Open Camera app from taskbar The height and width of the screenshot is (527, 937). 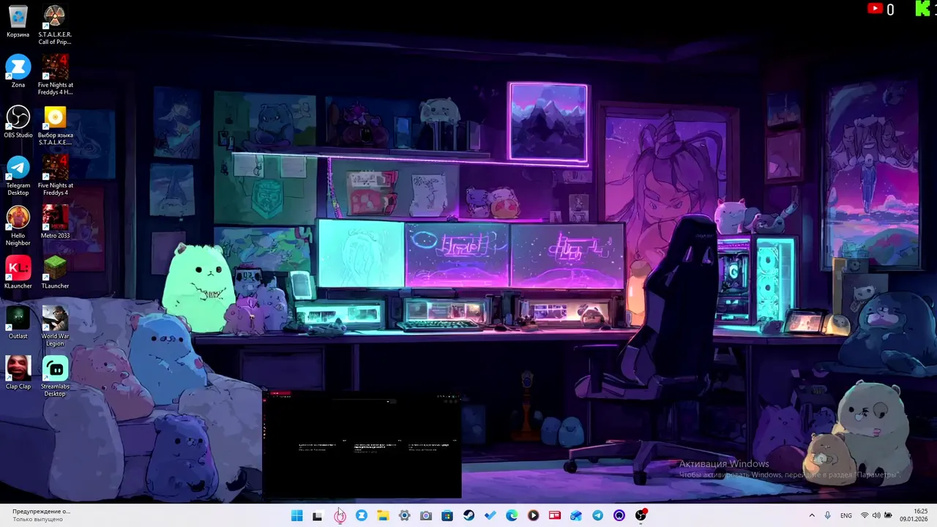click(x=425, y=515)
